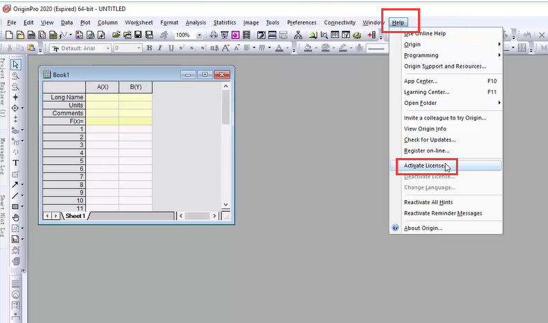Click the Long Name row header

click(64, 97)
